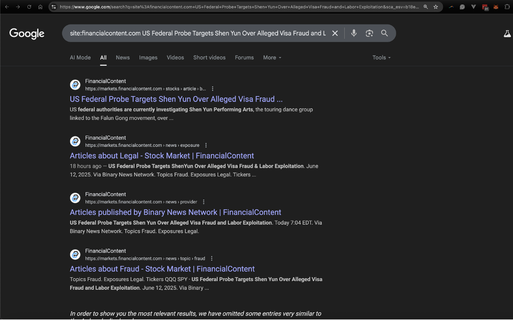Open the MetaMask fox extension
This screenshot has width=513, height=320.
coord(496,7)
